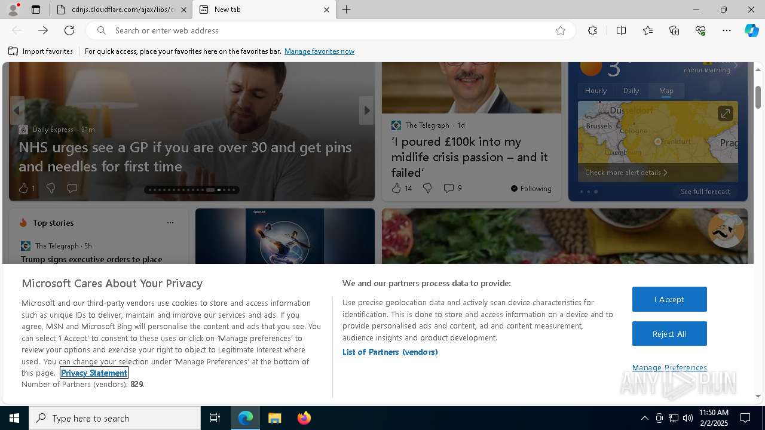The image size is (765, 430).
Task: Open NHS urges see a GP headline
Action: pyautogui.click(x=185, y=156)
